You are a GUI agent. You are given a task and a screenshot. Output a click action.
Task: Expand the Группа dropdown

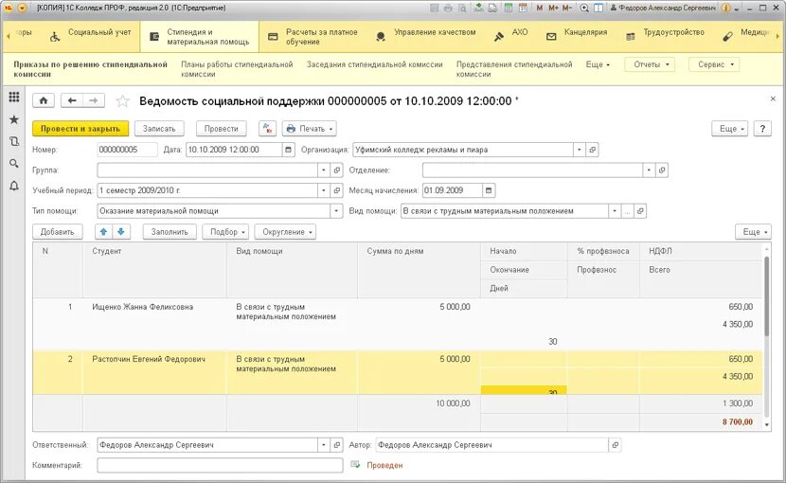tap(324, 170)
